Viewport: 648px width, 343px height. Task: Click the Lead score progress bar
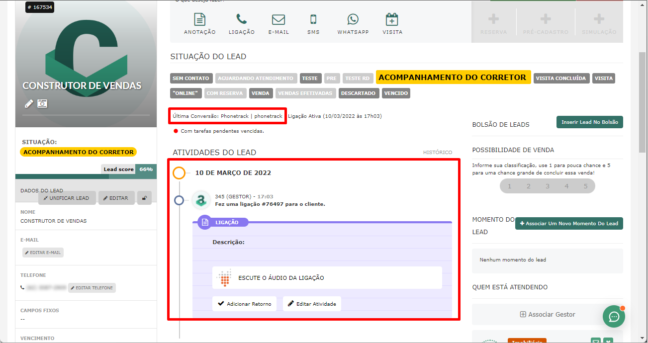(86, 176)
